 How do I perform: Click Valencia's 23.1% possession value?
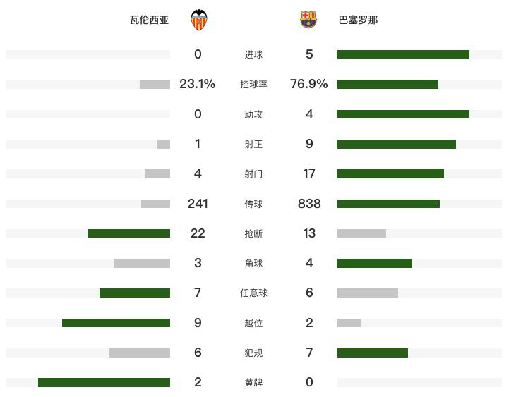pos(198,84)
